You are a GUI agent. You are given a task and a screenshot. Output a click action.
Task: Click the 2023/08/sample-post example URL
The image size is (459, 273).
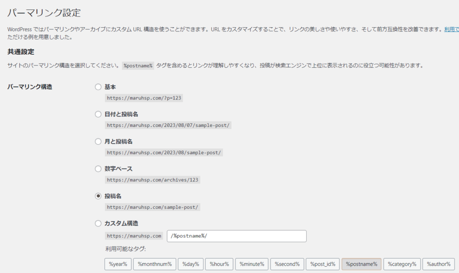coord(164,152)
